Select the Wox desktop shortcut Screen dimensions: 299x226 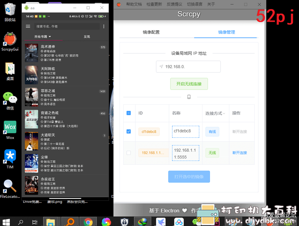coord(10,130)
